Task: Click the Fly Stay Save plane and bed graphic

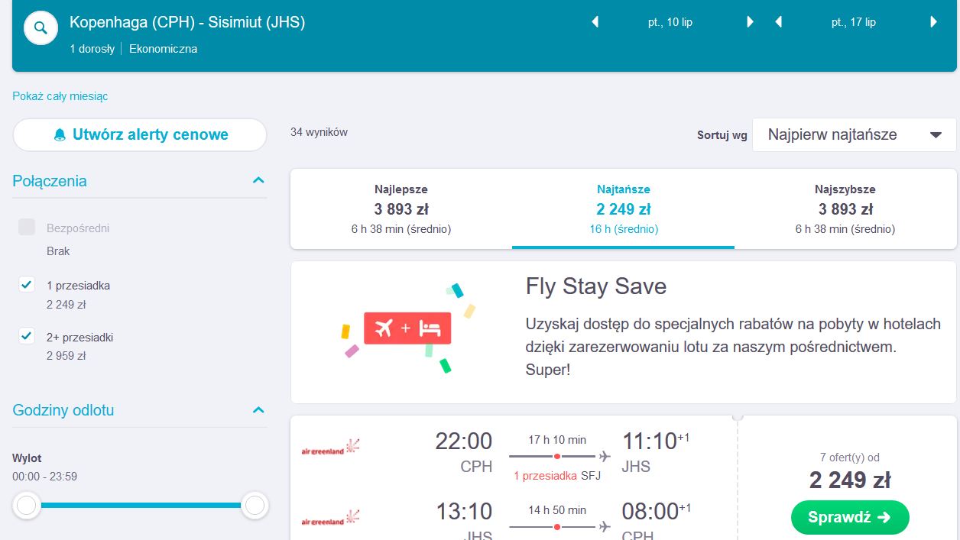Action: [407, 329]
